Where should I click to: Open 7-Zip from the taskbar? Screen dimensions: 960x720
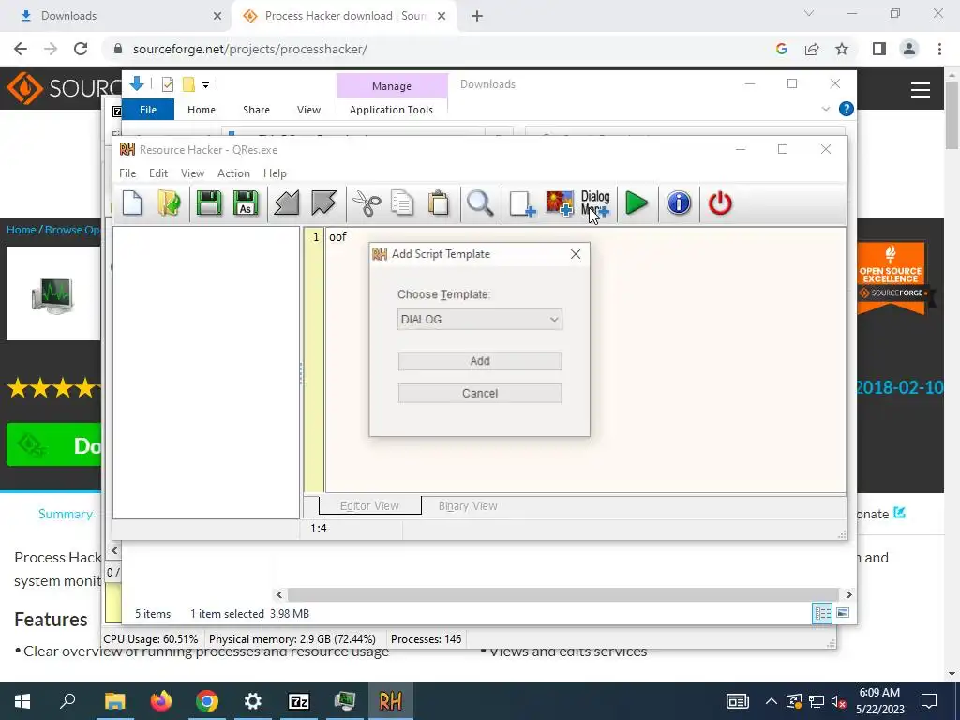pos(299,701)
